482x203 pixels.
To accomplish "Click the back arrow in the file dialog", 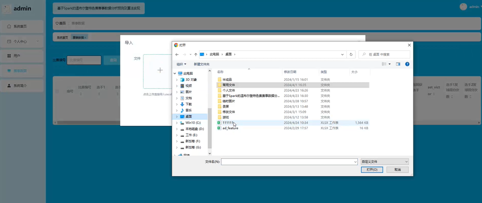I will 177,55.
